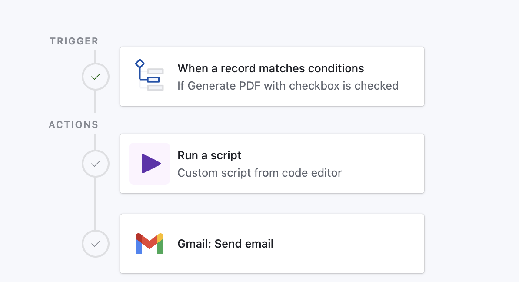
Task: Click the check circle beside Gmail: Send email
Action: (95, 244)
